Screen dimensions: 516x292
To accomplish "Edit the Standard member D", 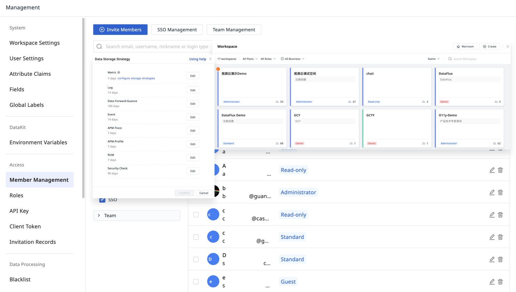I will click(x=492, y=259).
